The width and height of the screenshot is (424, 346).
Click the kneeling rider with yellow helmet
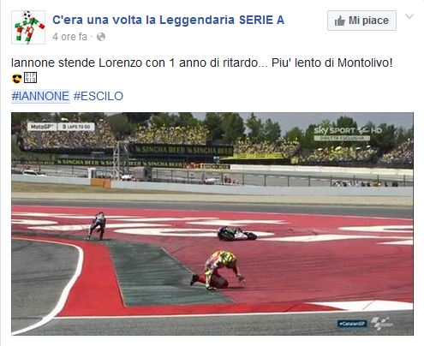point(218,270)
